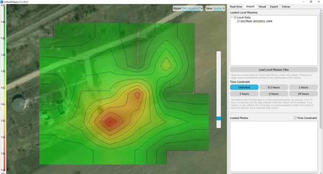Click the empty Loaded Photos list box
The image size is (323, 174).
pyautogui.click(x=273, y=146)
